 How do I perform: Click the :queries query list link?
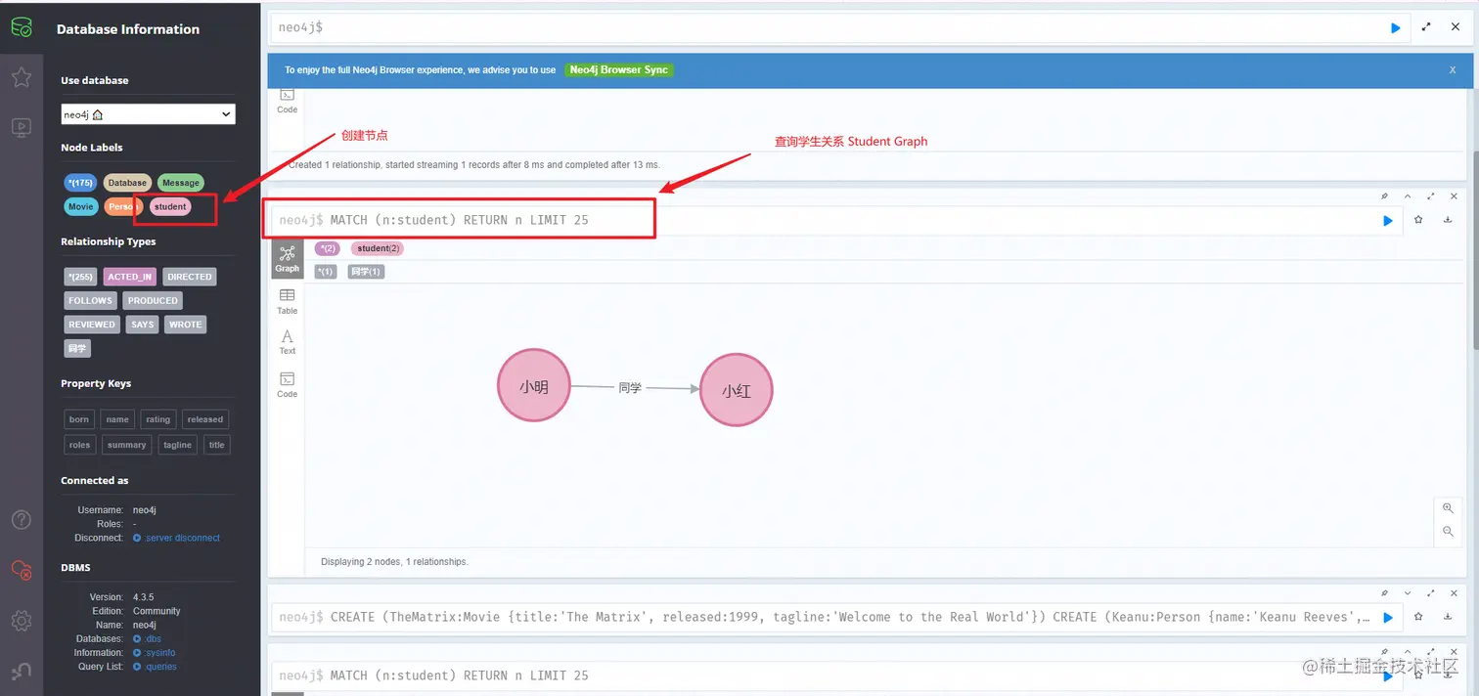tap(155, 667)
